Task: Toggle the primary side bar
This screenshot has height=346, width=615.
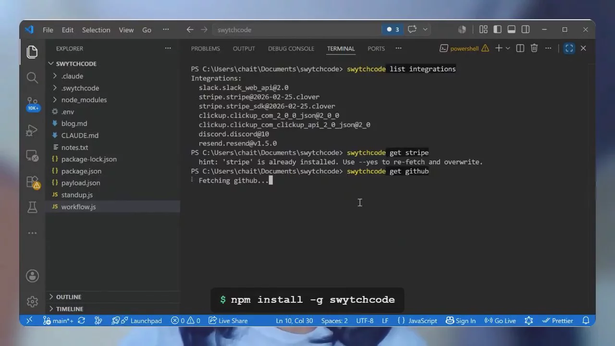Action: tap(497, 30)
